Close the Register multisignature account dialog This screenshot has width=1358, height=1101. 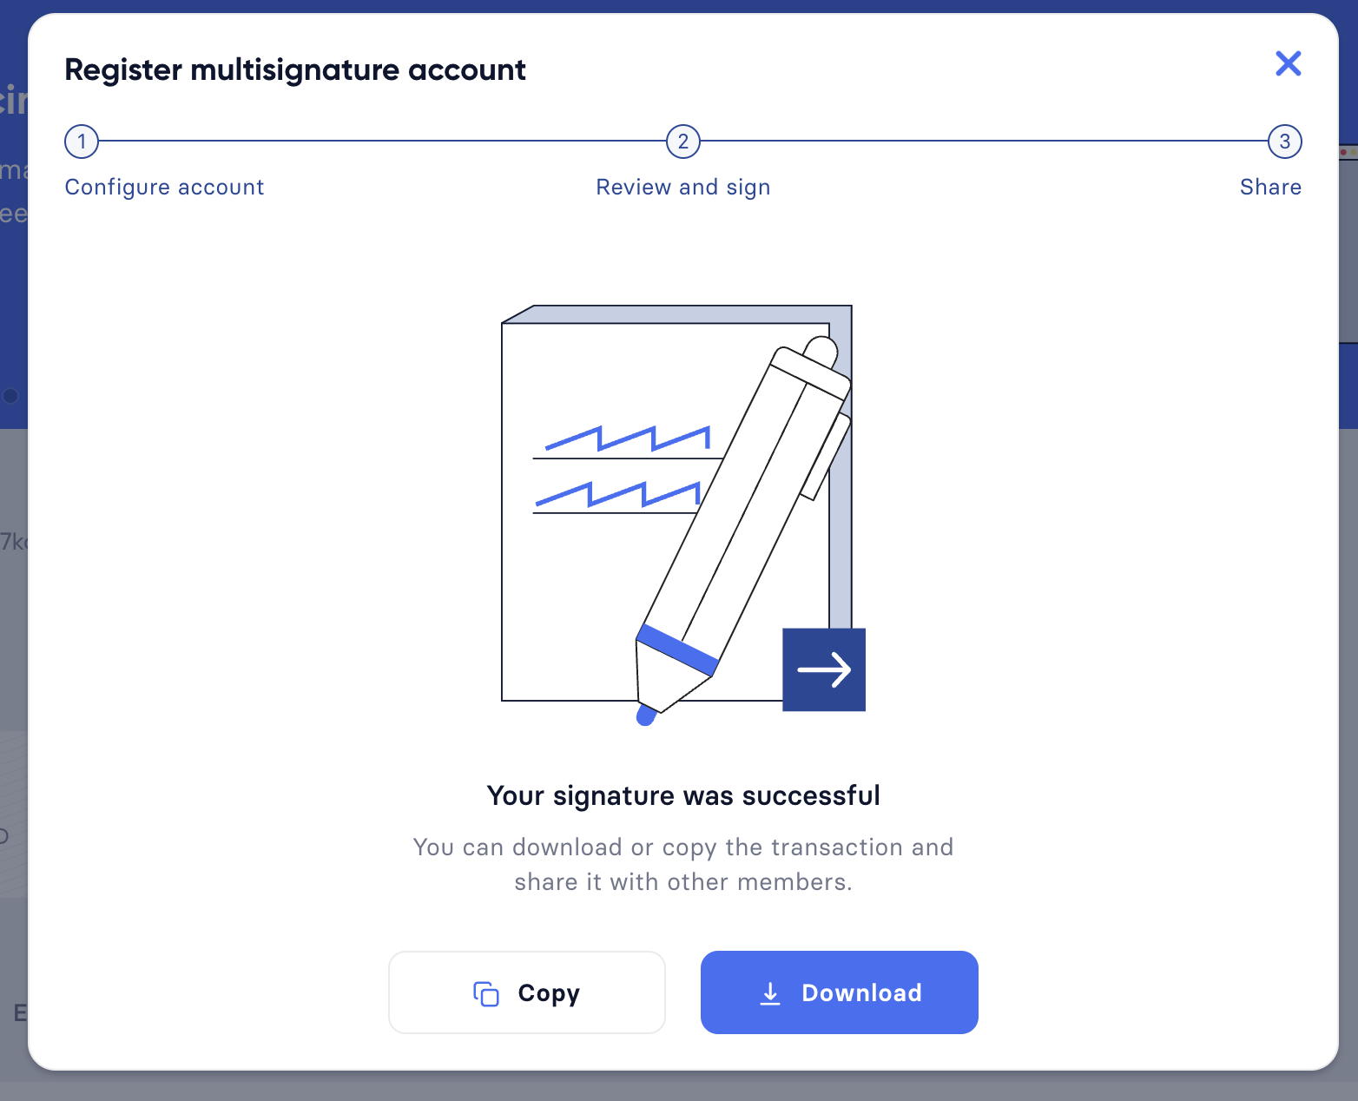coord(1288,63)
